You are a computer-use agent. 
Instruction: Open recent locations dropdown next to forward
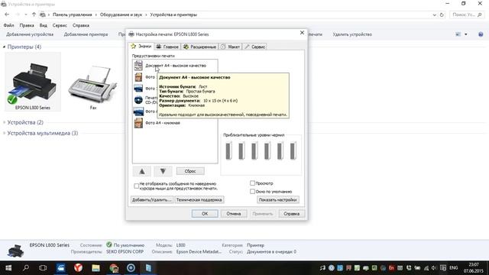click(x=25, y=15)
